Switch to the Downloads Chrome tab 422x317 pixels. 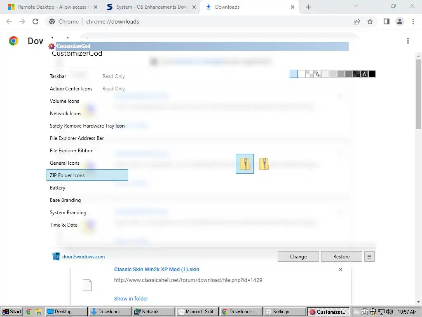249,7
